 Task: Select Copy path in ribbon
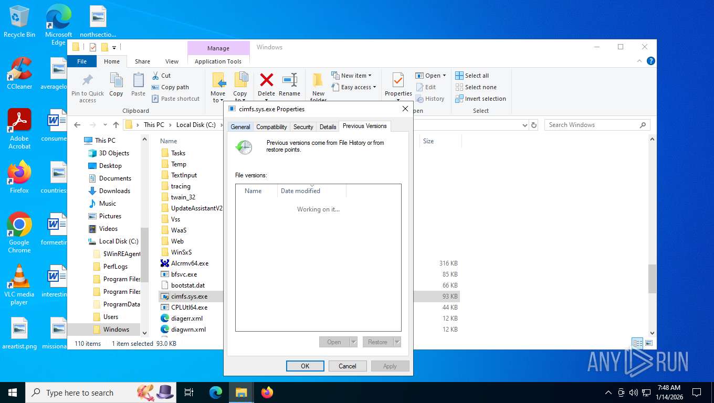(x=170, y=87)
